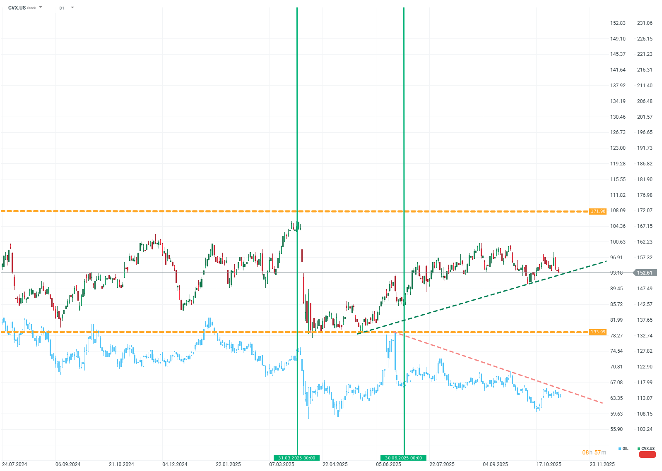Select the orange 171.98 price level tag
662x471 pixels.
[598, 211]
